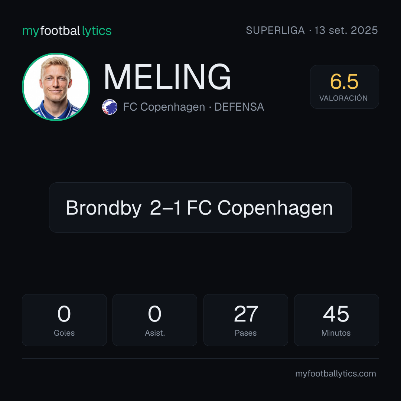
Task: Click the SUPERLIGA 13 set. 2025 label
Action: point(312,30)
